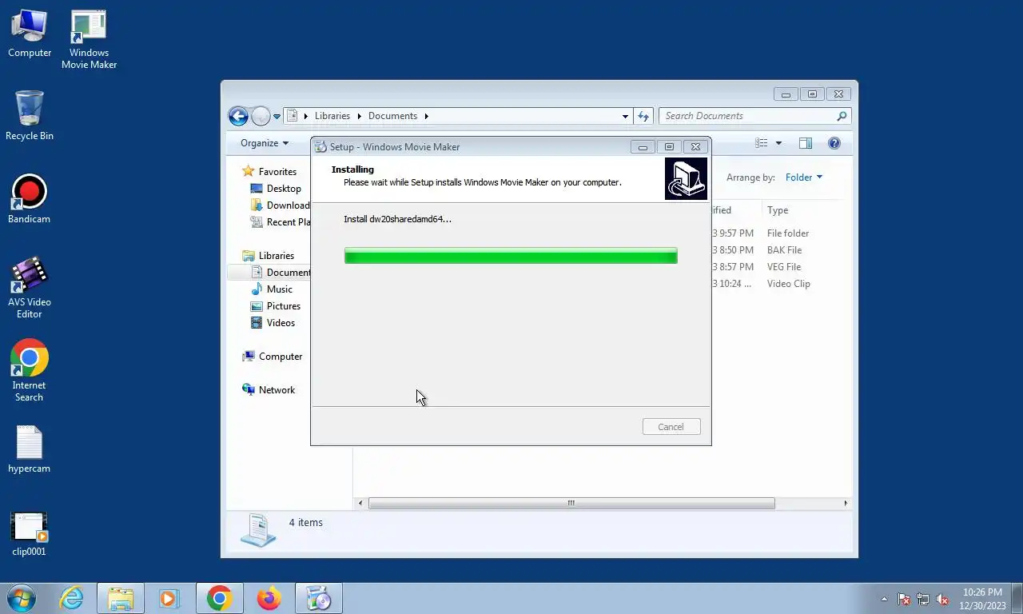Expand the arrow after Documents breadcrumb
The height and width of the screenshot is (614, 1023).
426,116
